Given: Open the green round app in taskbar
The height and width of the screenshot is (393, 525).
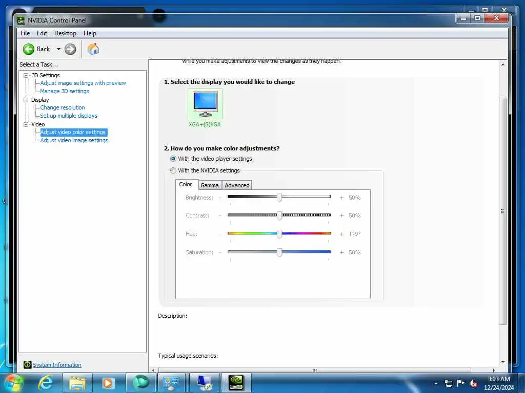Looking at the screenshot, I should (141, 383).
